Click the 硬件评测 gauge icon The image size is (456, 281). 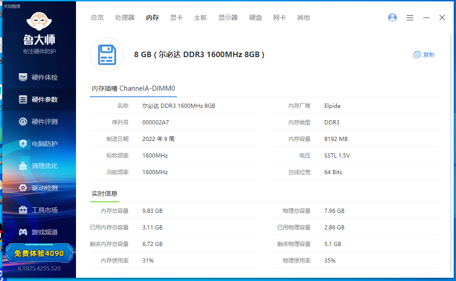(23, 121)
